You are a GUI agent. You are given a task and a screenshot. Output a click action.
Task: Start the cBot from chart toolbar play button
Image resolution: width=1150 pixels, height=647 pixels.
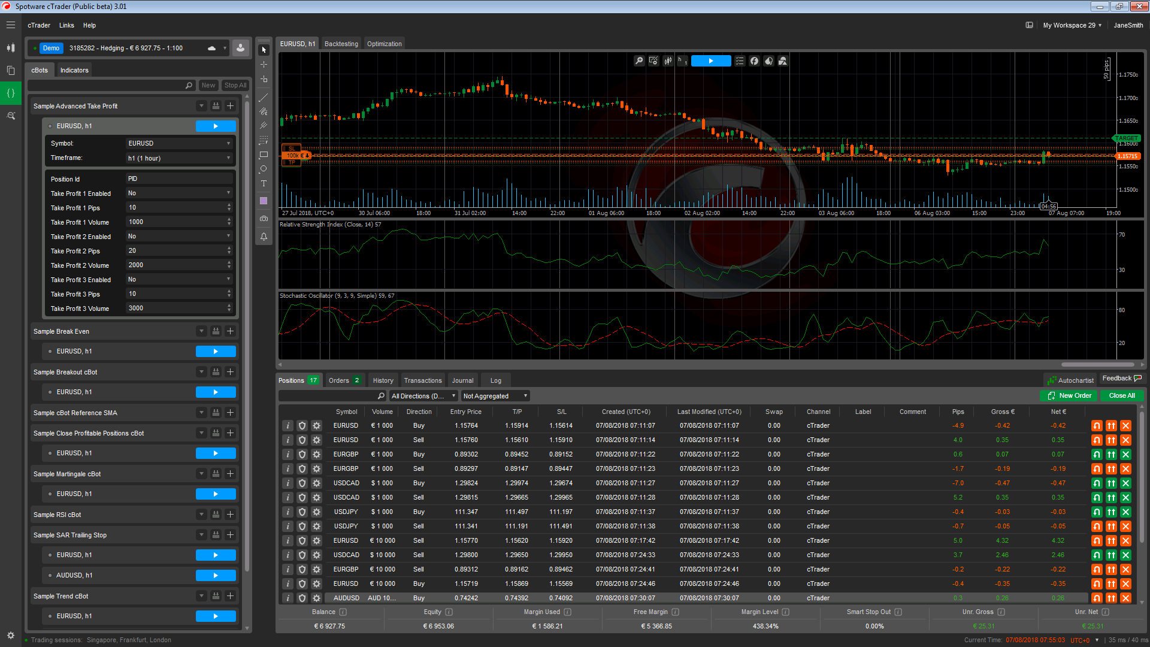click(x=711, y=61)
